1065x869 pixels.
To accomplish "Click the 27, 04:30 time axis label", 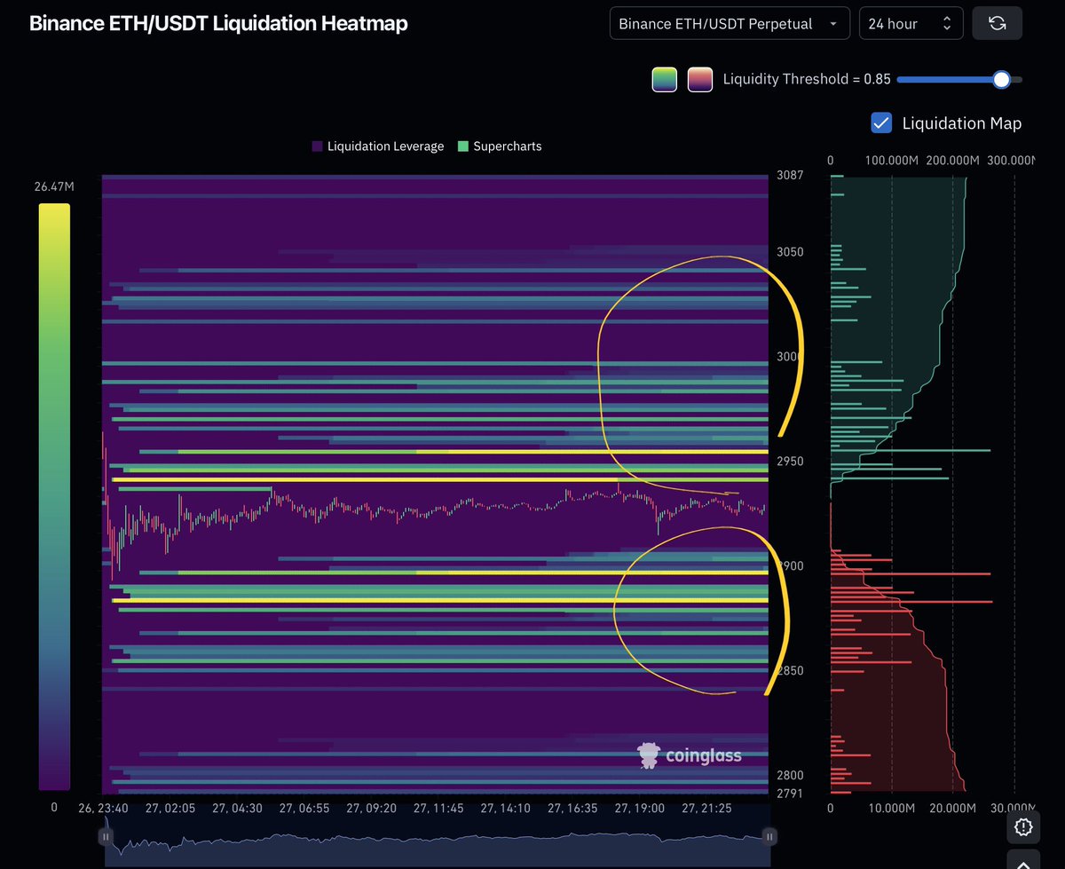I will click(237, 809).
